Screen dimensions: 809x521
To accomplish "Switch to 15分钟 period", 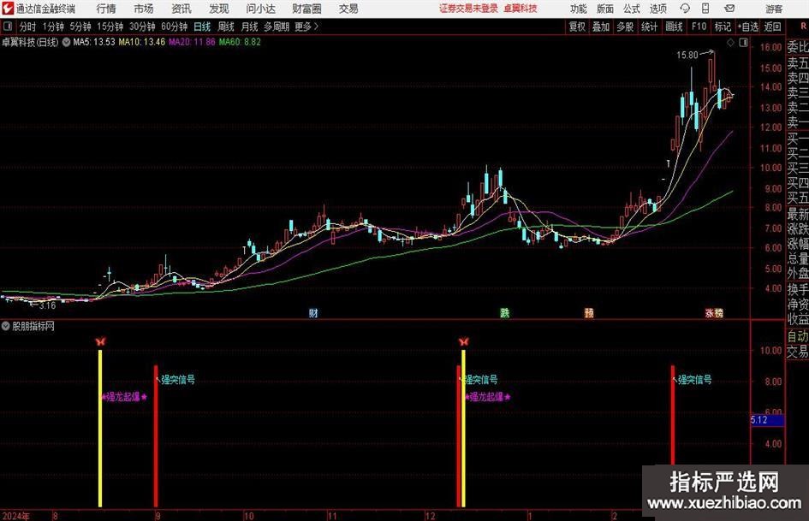I will 110,27.
